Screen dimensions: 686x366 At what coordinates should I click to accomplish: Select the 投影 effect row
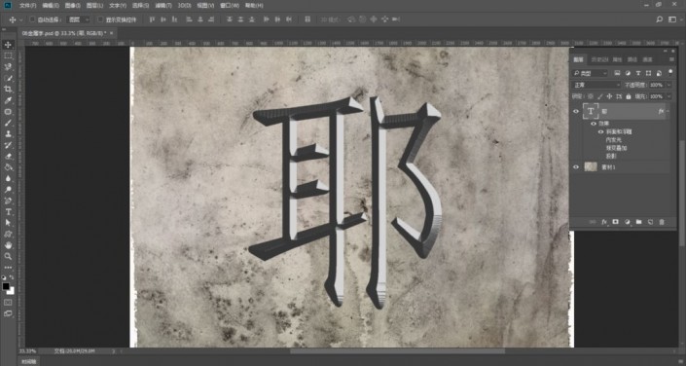(611, 156)
